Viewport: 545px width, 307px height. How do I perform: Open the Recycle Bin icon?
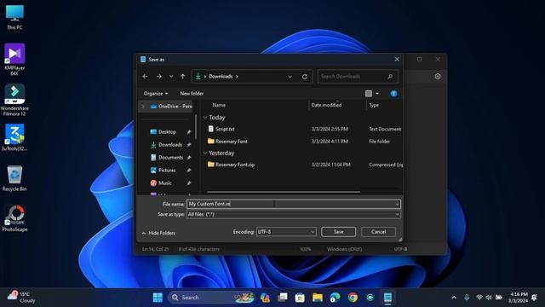click(14, 178)
